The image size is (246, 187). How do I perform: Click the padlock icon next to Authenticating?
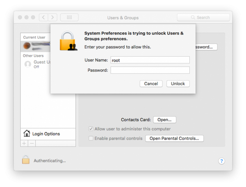[x=26, y=159]
